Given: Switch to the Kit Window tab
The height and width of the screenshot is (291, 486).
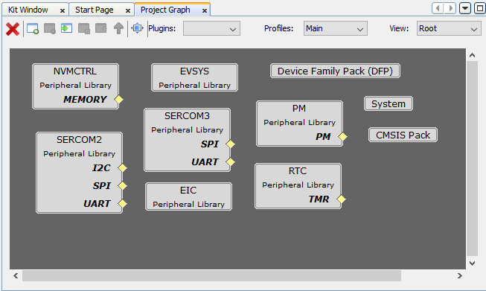Looking at the screenshot, I should coord(28,10).
